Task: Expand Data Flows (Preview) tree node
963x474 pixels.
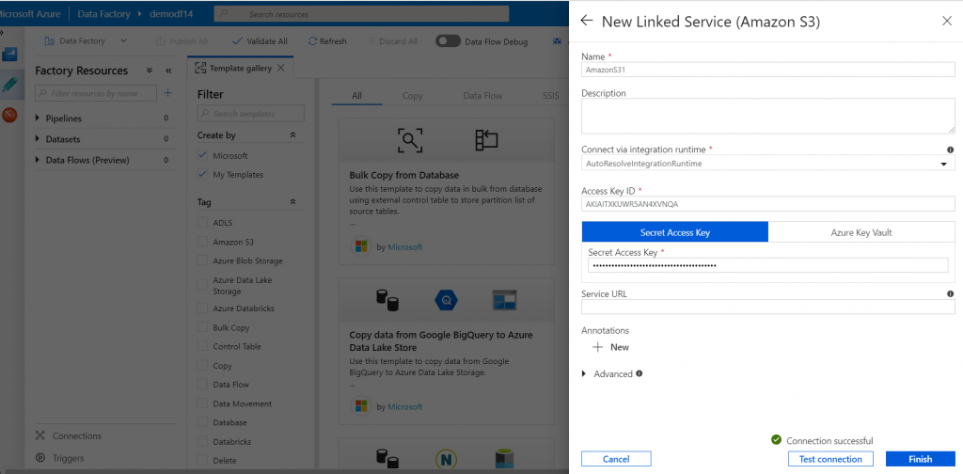Action: click(38, 160)
